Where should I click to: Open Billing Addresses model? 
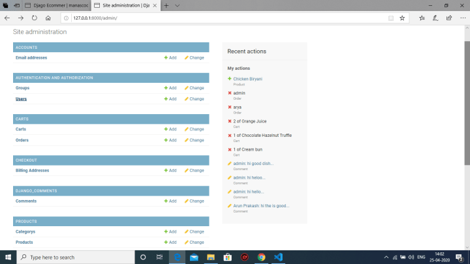[32, 171]
